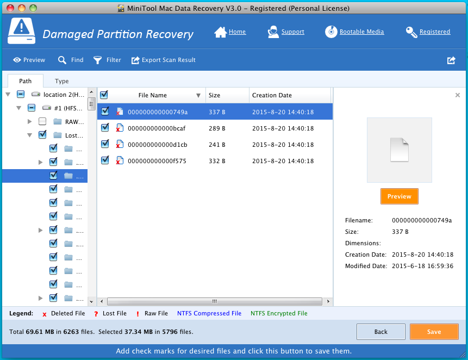
Task: Click the File Name column sort arrow
Action: point(198,96)
